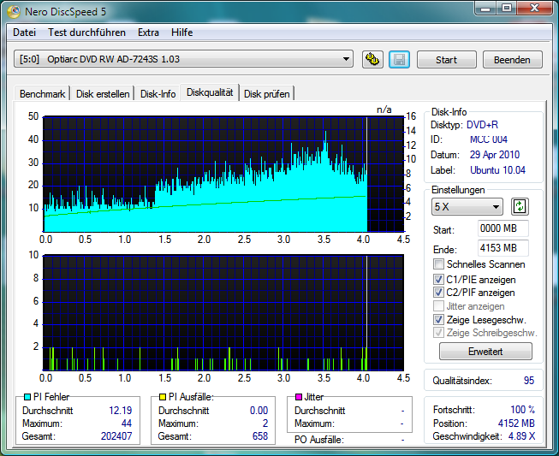Click the Start MB input field
The width and height of the screenshot is (559, 456).
click(503, 228)
